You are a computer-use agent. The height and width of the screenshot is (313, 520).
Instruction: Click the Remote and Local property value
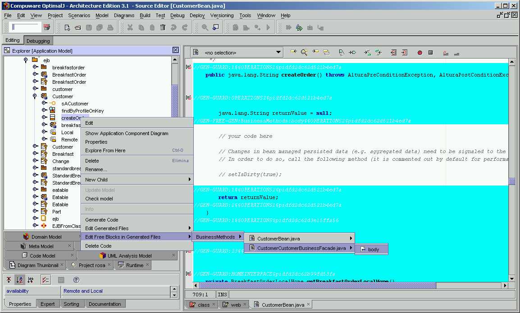[116, 291]
